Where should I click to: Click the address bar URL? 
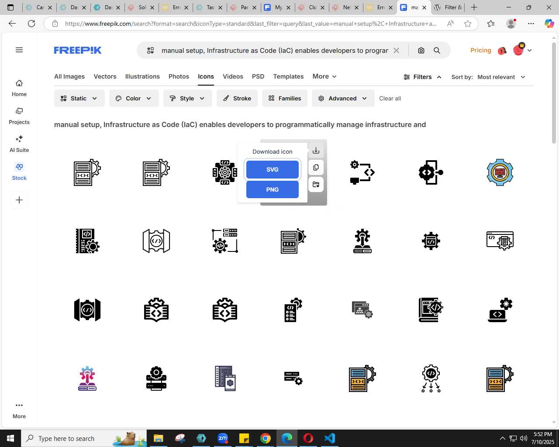pos(251,24)
